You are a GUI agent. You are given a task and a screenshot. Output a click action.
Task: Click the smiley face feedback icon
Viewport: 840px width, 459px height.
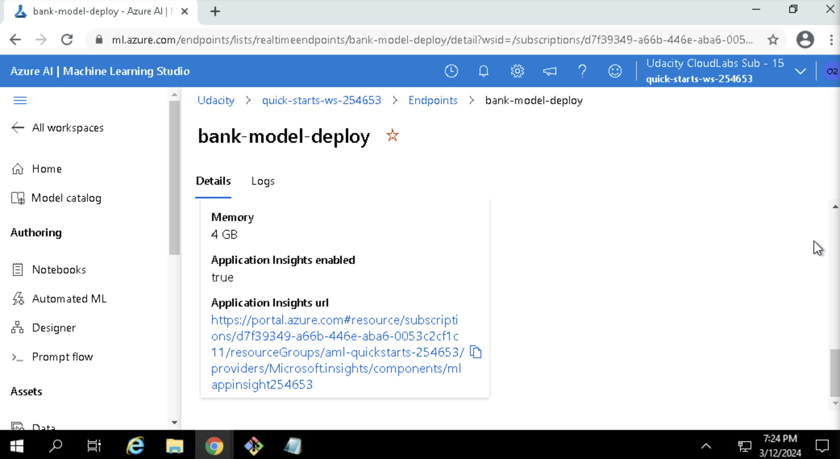[615, 71]
